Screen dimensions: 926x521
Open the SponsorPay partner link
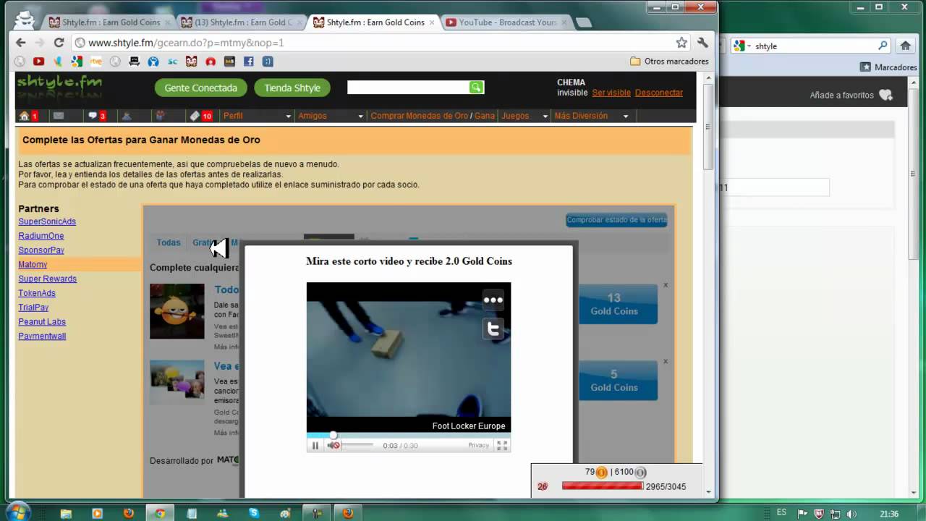(41, 250)
